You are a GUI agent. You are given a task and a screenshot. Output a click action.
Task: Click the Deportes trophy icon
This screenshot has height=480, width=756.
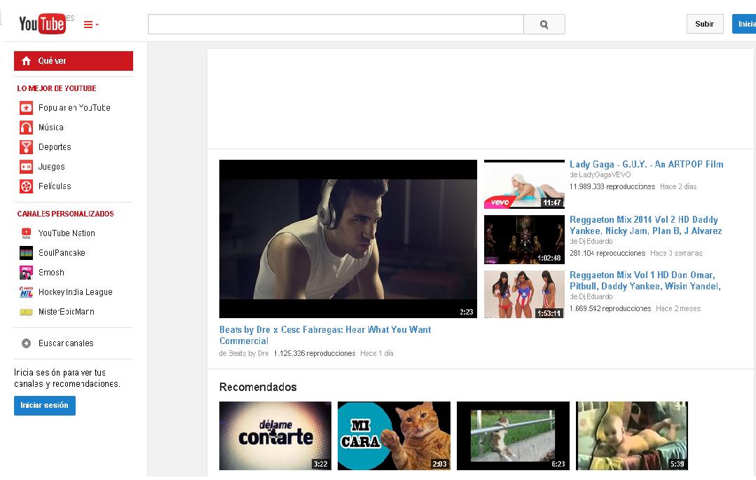point(26,147)
